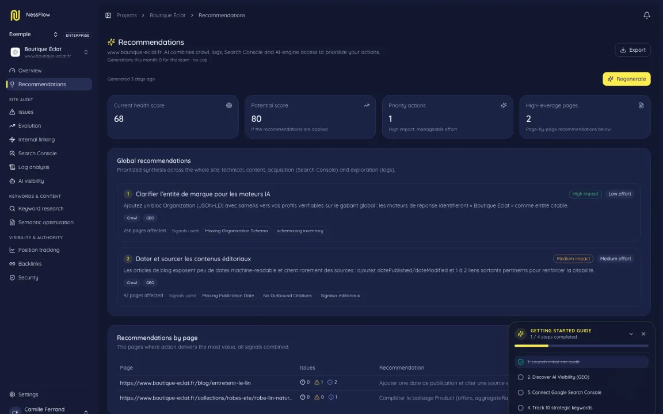Screen dimensions: 663x414
Task: Open the notifications bell
Action: click(x=646, y=15)
